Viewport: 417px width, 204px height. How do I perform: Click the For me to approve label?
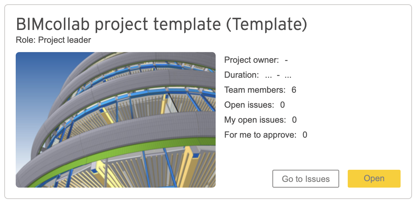[260, 135]
